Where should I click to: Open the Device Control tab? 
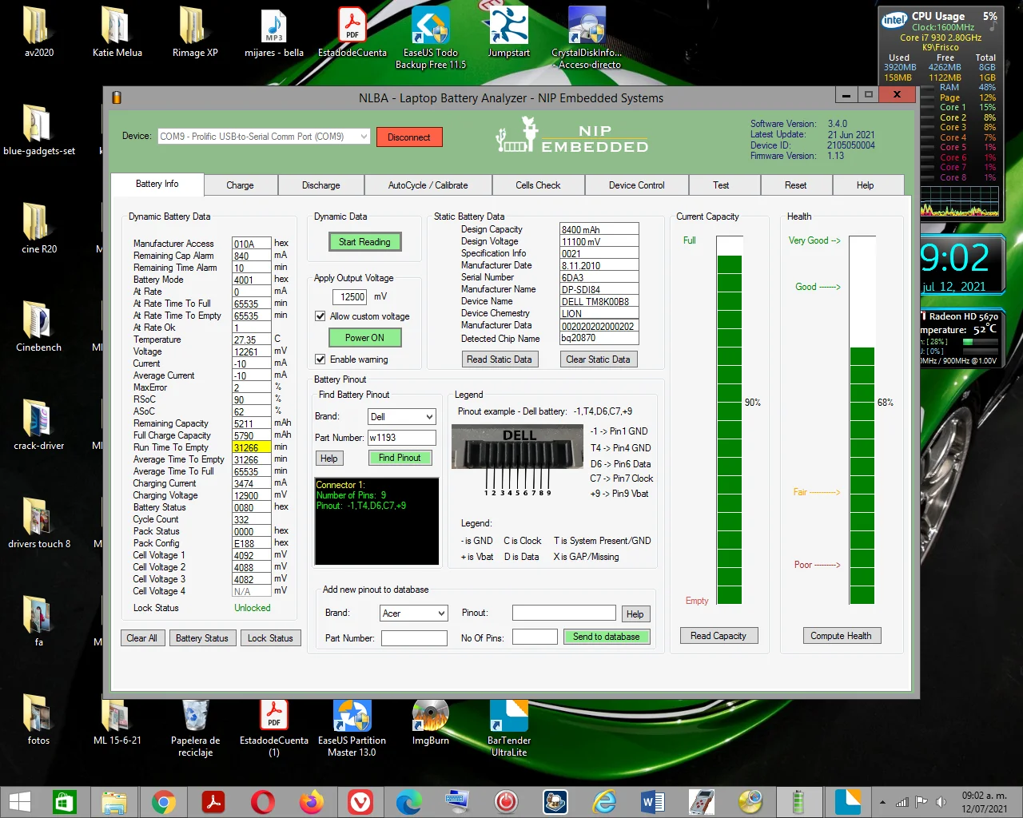pos(636,185)
